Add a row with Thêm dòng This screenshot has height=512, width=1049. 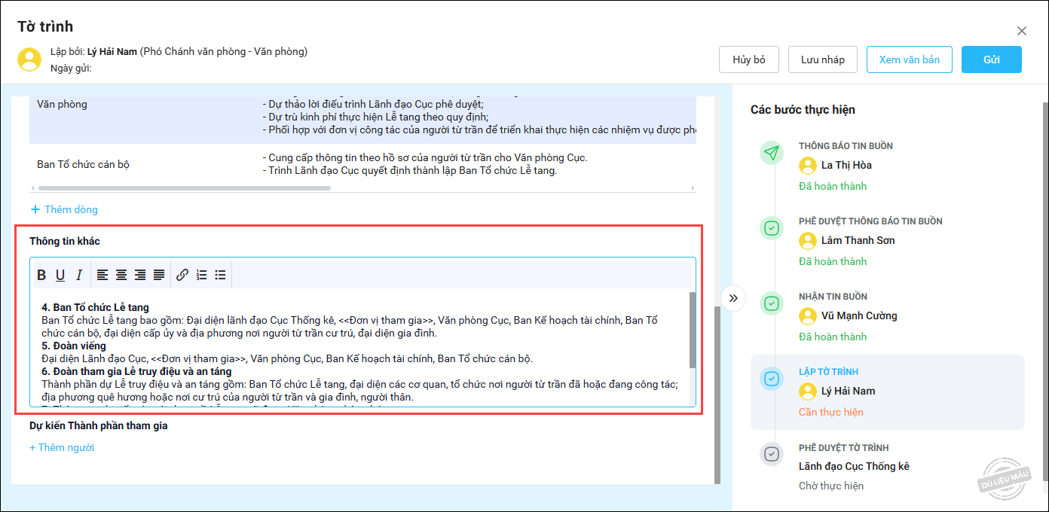point(65,209)
